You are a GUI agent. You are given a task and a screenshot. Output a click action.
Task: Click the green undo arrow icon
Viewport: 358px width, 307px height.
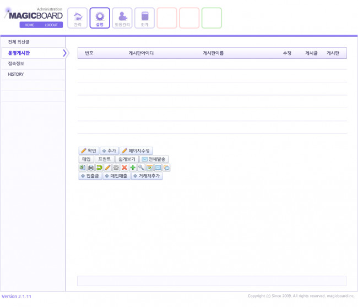click(x=99, y=168)
